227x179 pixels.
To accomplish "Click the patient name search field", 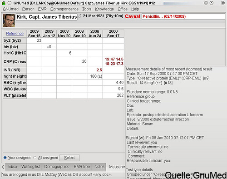I will pos(47,17).
